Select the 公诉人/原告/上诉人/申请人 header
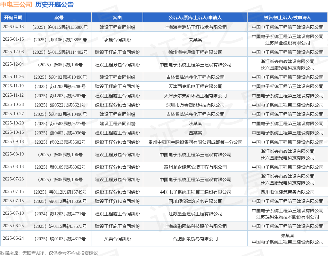This screenshot has width=328, height=256. point(195,18)
